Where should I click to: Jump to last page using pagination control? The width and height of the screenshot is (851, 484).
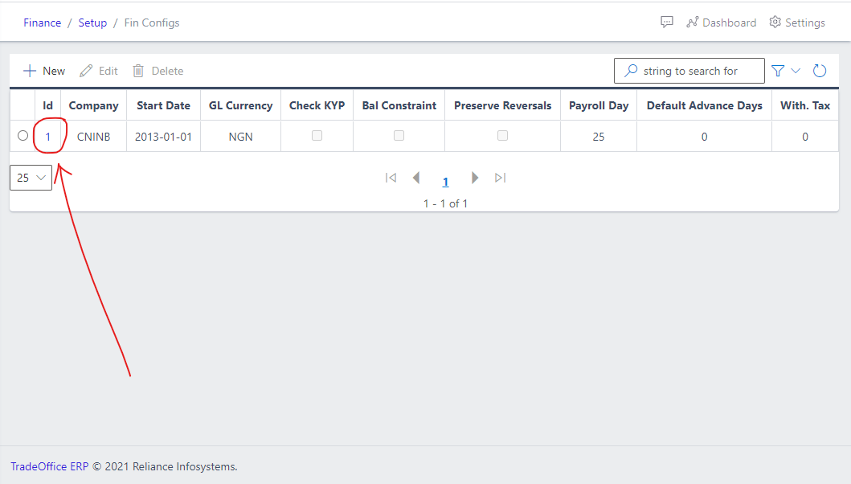click(500, 178)
